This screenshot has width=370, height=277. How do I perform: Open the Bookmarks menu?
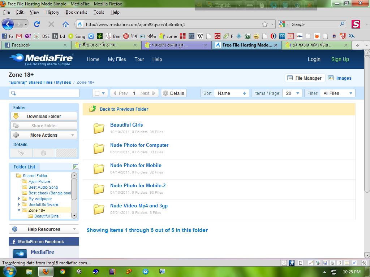click(76, 12)
